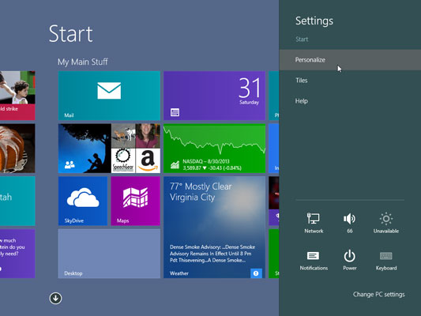This screenshot has height=316, width=421.
Task: Click the large Start heading
Action: [70, 34]
